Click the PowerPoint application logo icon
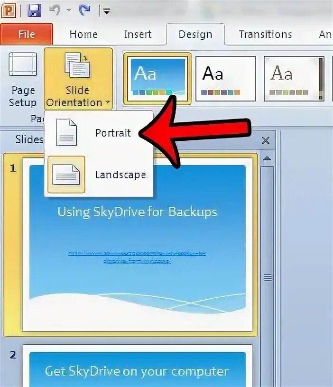This screenshot has height=387, width=333. [9, 10]
